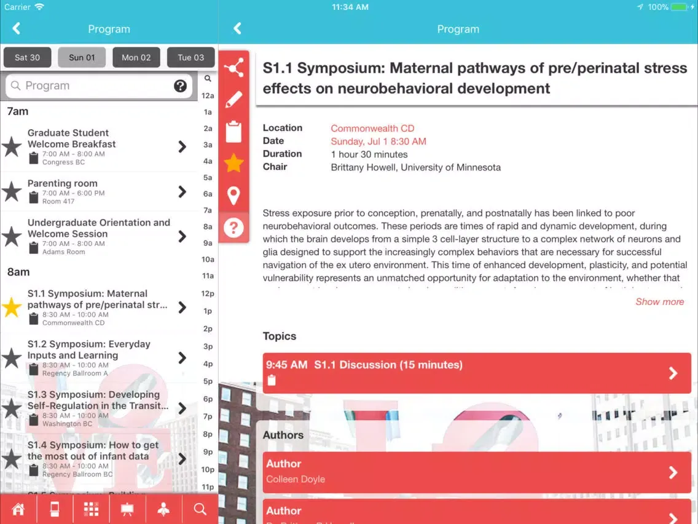698x524 pixels.
Task: Go back using right panel back arrow
Action: tap(237, 28)
